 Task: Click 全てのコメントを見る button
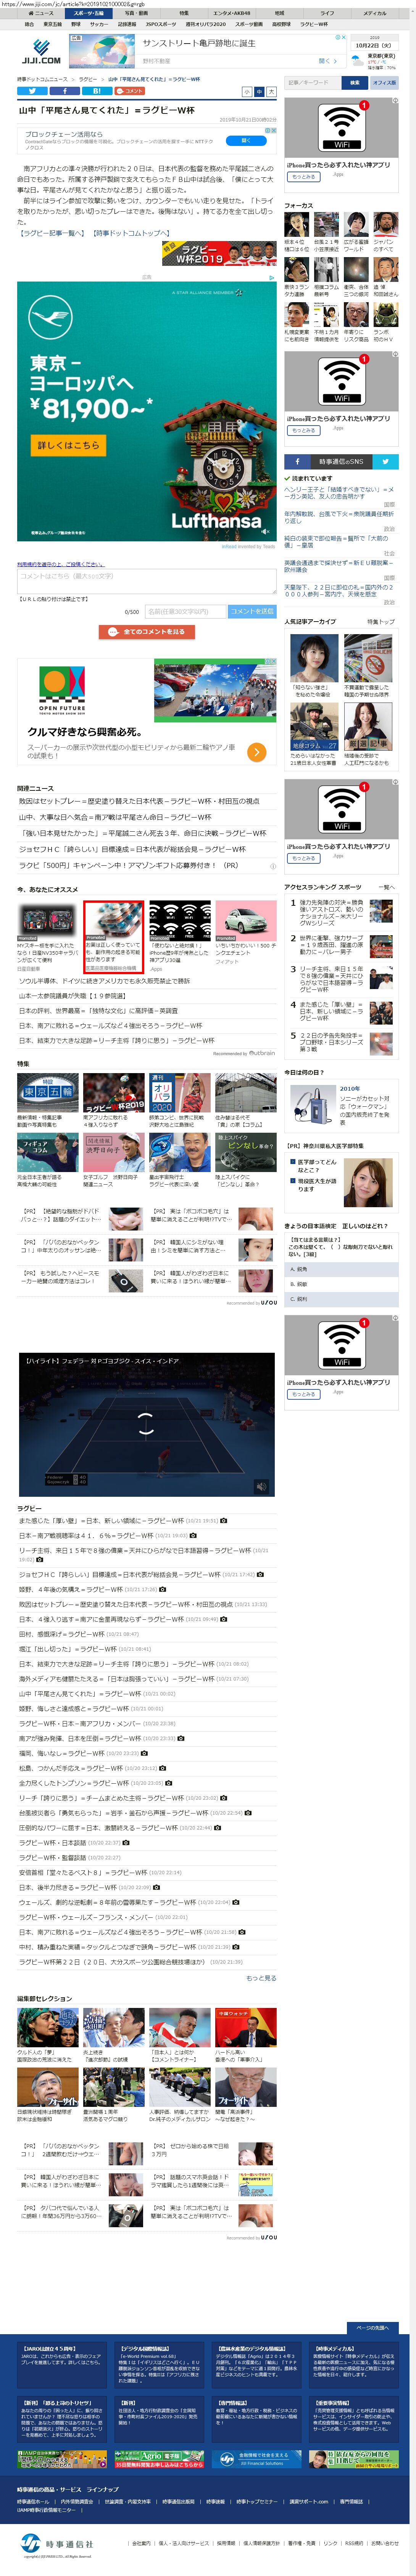pos(147,632)
